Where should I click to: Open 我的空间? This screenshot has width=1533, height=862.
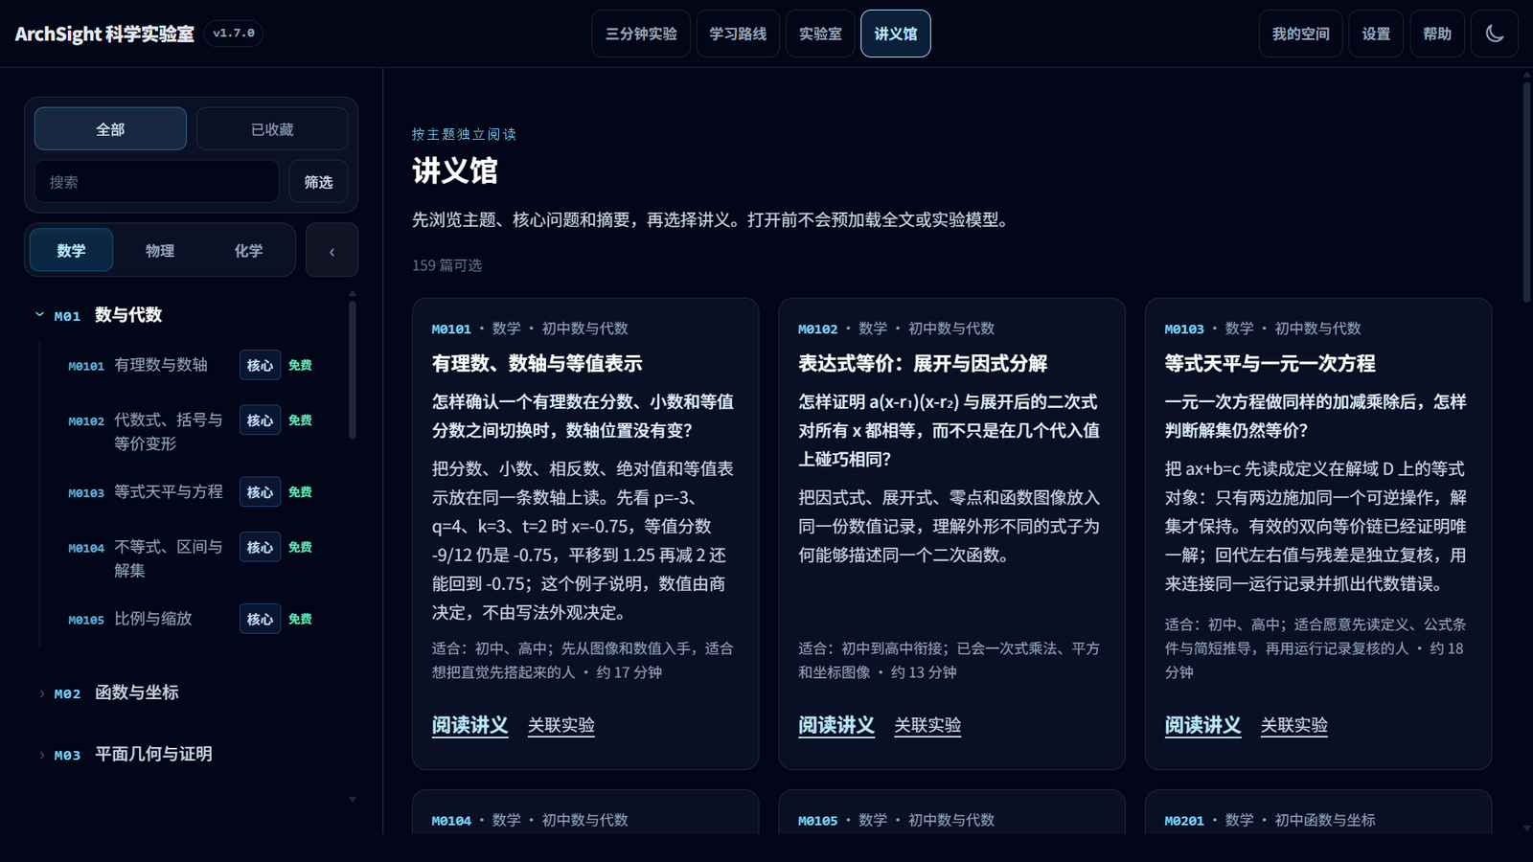tap(1300, 34)
